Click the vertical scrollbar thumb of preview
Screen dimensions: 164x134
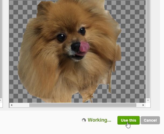(x=148, y=49)
